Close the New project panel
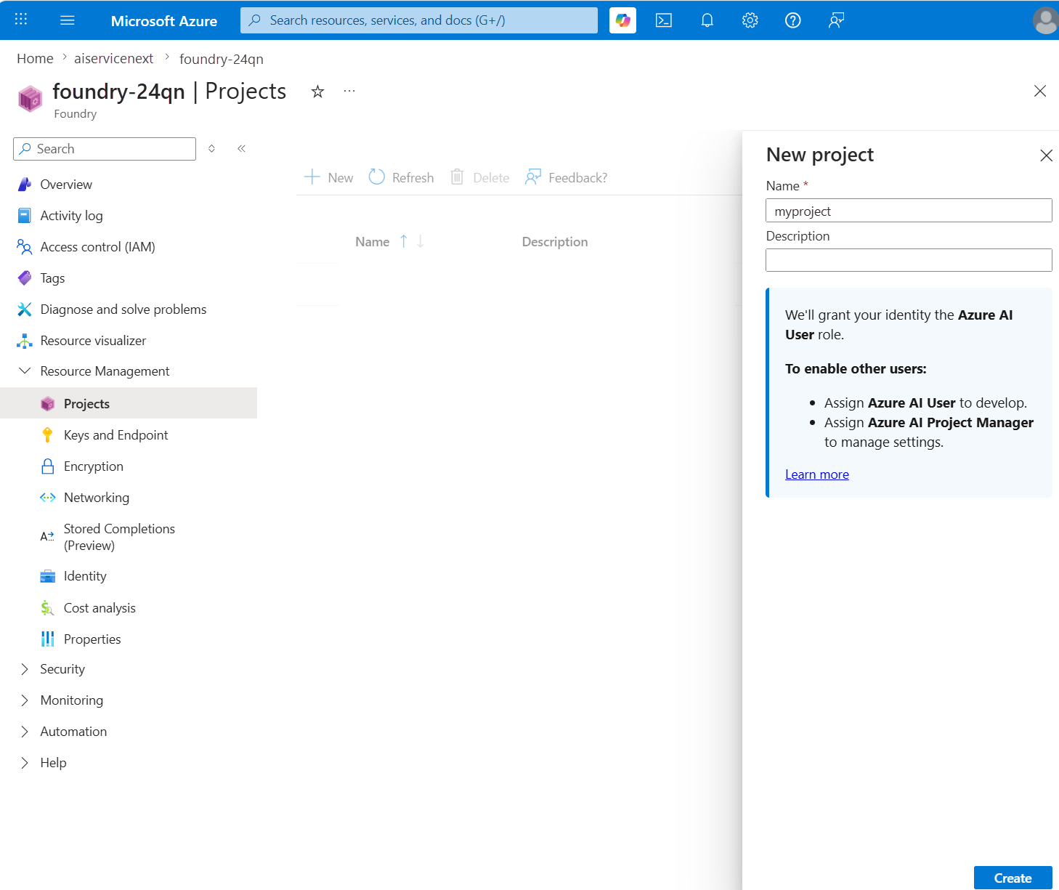Screen dimensions: 1059x890 [1046, 155]
